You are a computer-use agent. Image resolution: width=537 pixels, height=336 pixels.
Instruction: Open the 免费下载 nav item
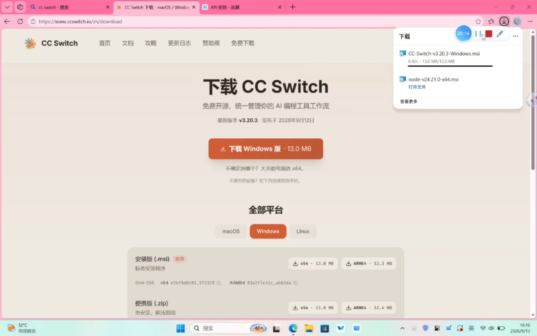point(242,43)
